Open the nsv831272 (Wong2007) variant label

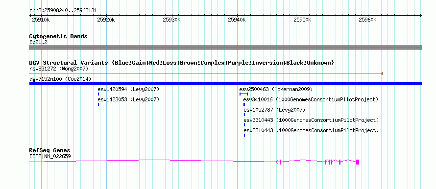[59, 69]
